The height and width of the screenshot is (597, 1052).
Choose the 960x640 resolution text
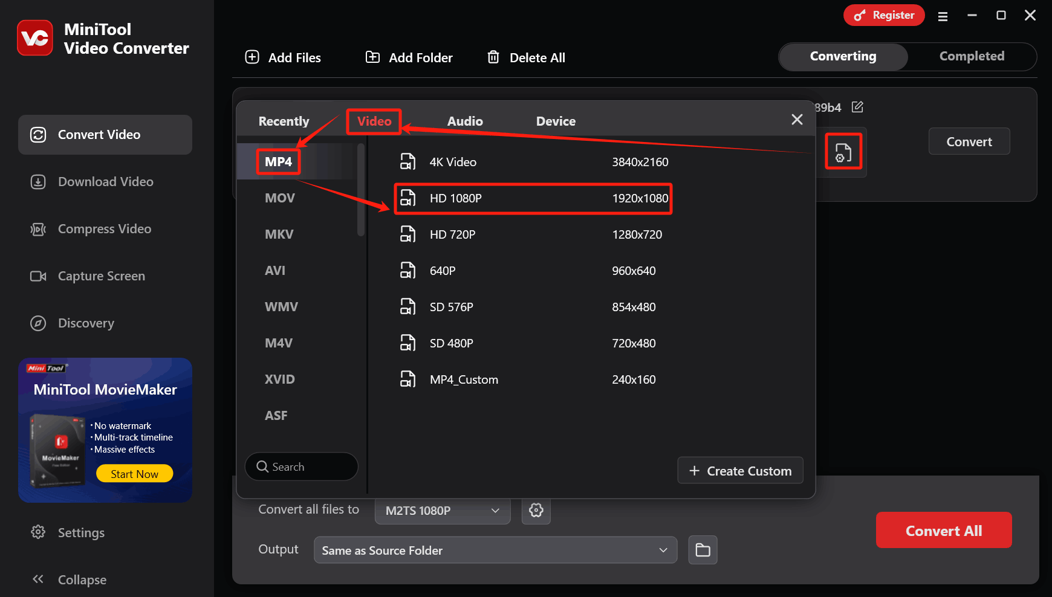pyautogui.click(x=634, y=271)
